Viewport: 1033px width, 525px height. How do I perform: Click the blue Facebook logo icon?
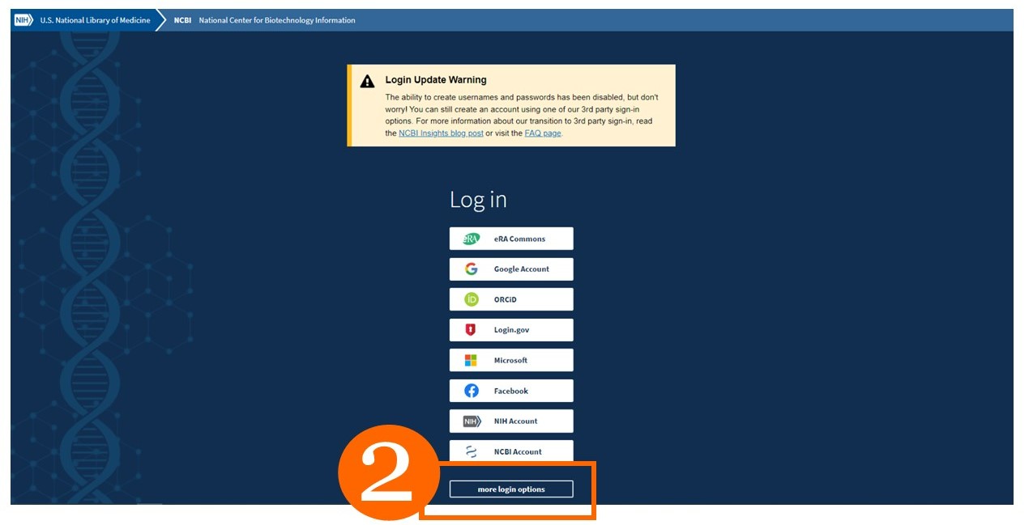(472, 390)
